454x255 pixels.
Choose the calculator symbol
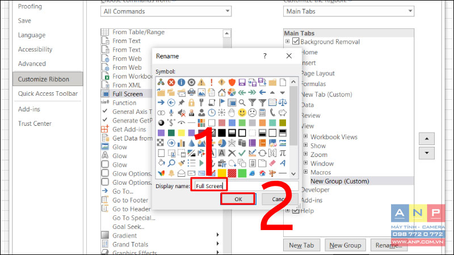tap(262, 112)
